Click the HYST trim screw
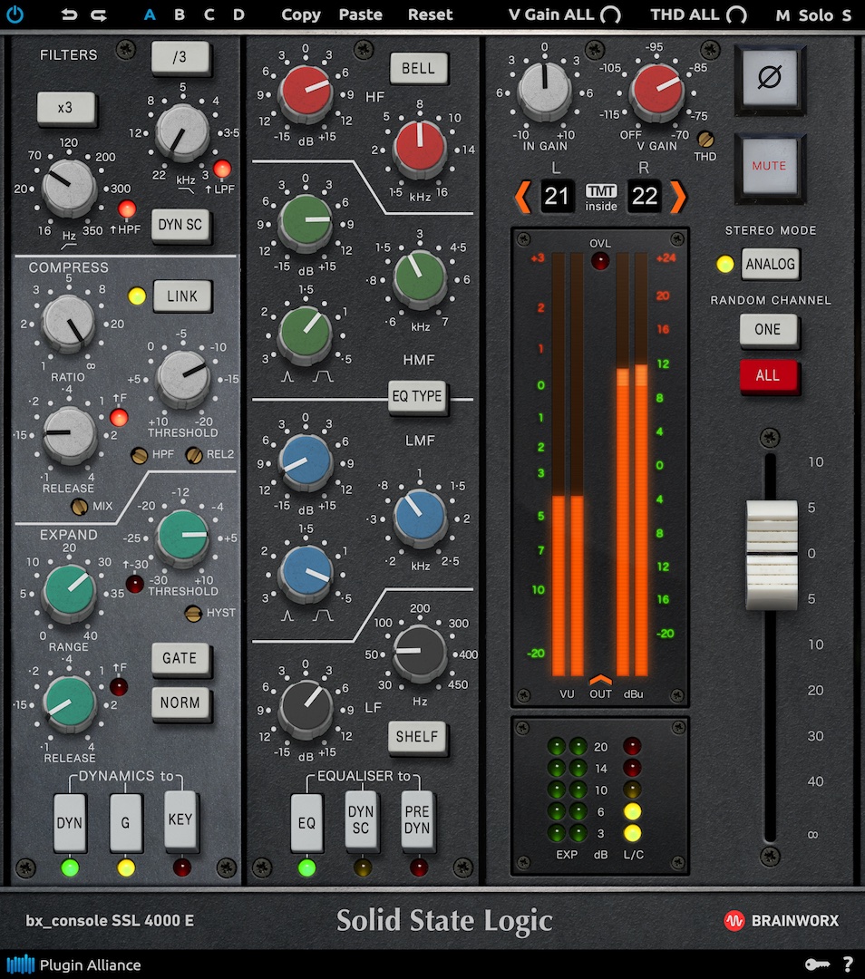Viewport: 865px width, 979px height. coord(193,613)
